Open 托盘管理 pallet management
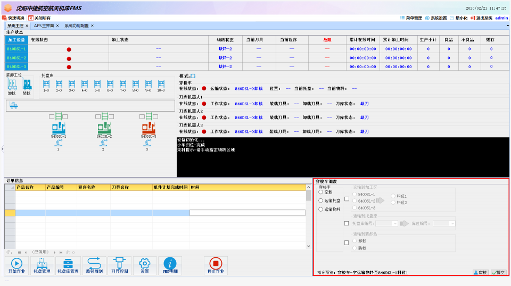Image resolution: width=511 pixels, height=286 pixels. [x=42, y=265]
